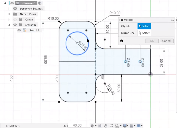This screenshot has height=128, width=177.
Task: Open the Display Settings dropdown arrow
Action: coord(128,126)
